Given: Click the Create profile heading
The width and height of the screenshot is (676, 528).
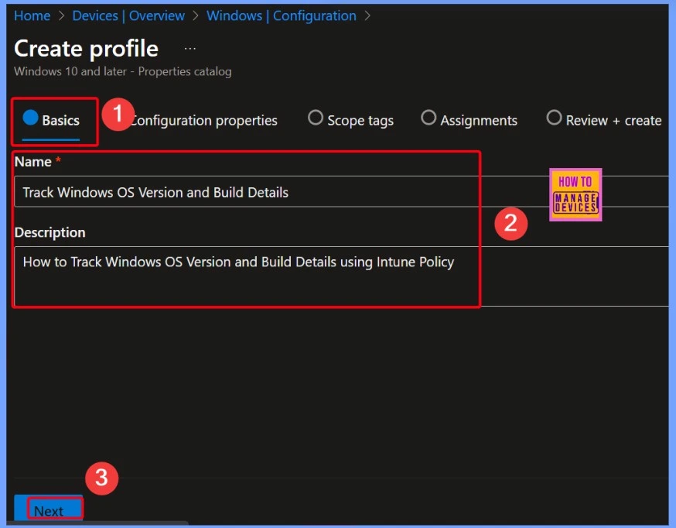Looking at the screenshot, I should click(86, 48).
